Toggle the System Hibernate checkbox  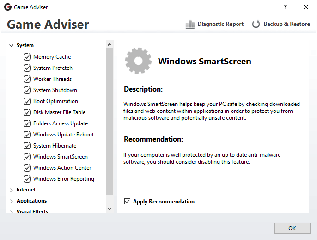coord(27,146)
